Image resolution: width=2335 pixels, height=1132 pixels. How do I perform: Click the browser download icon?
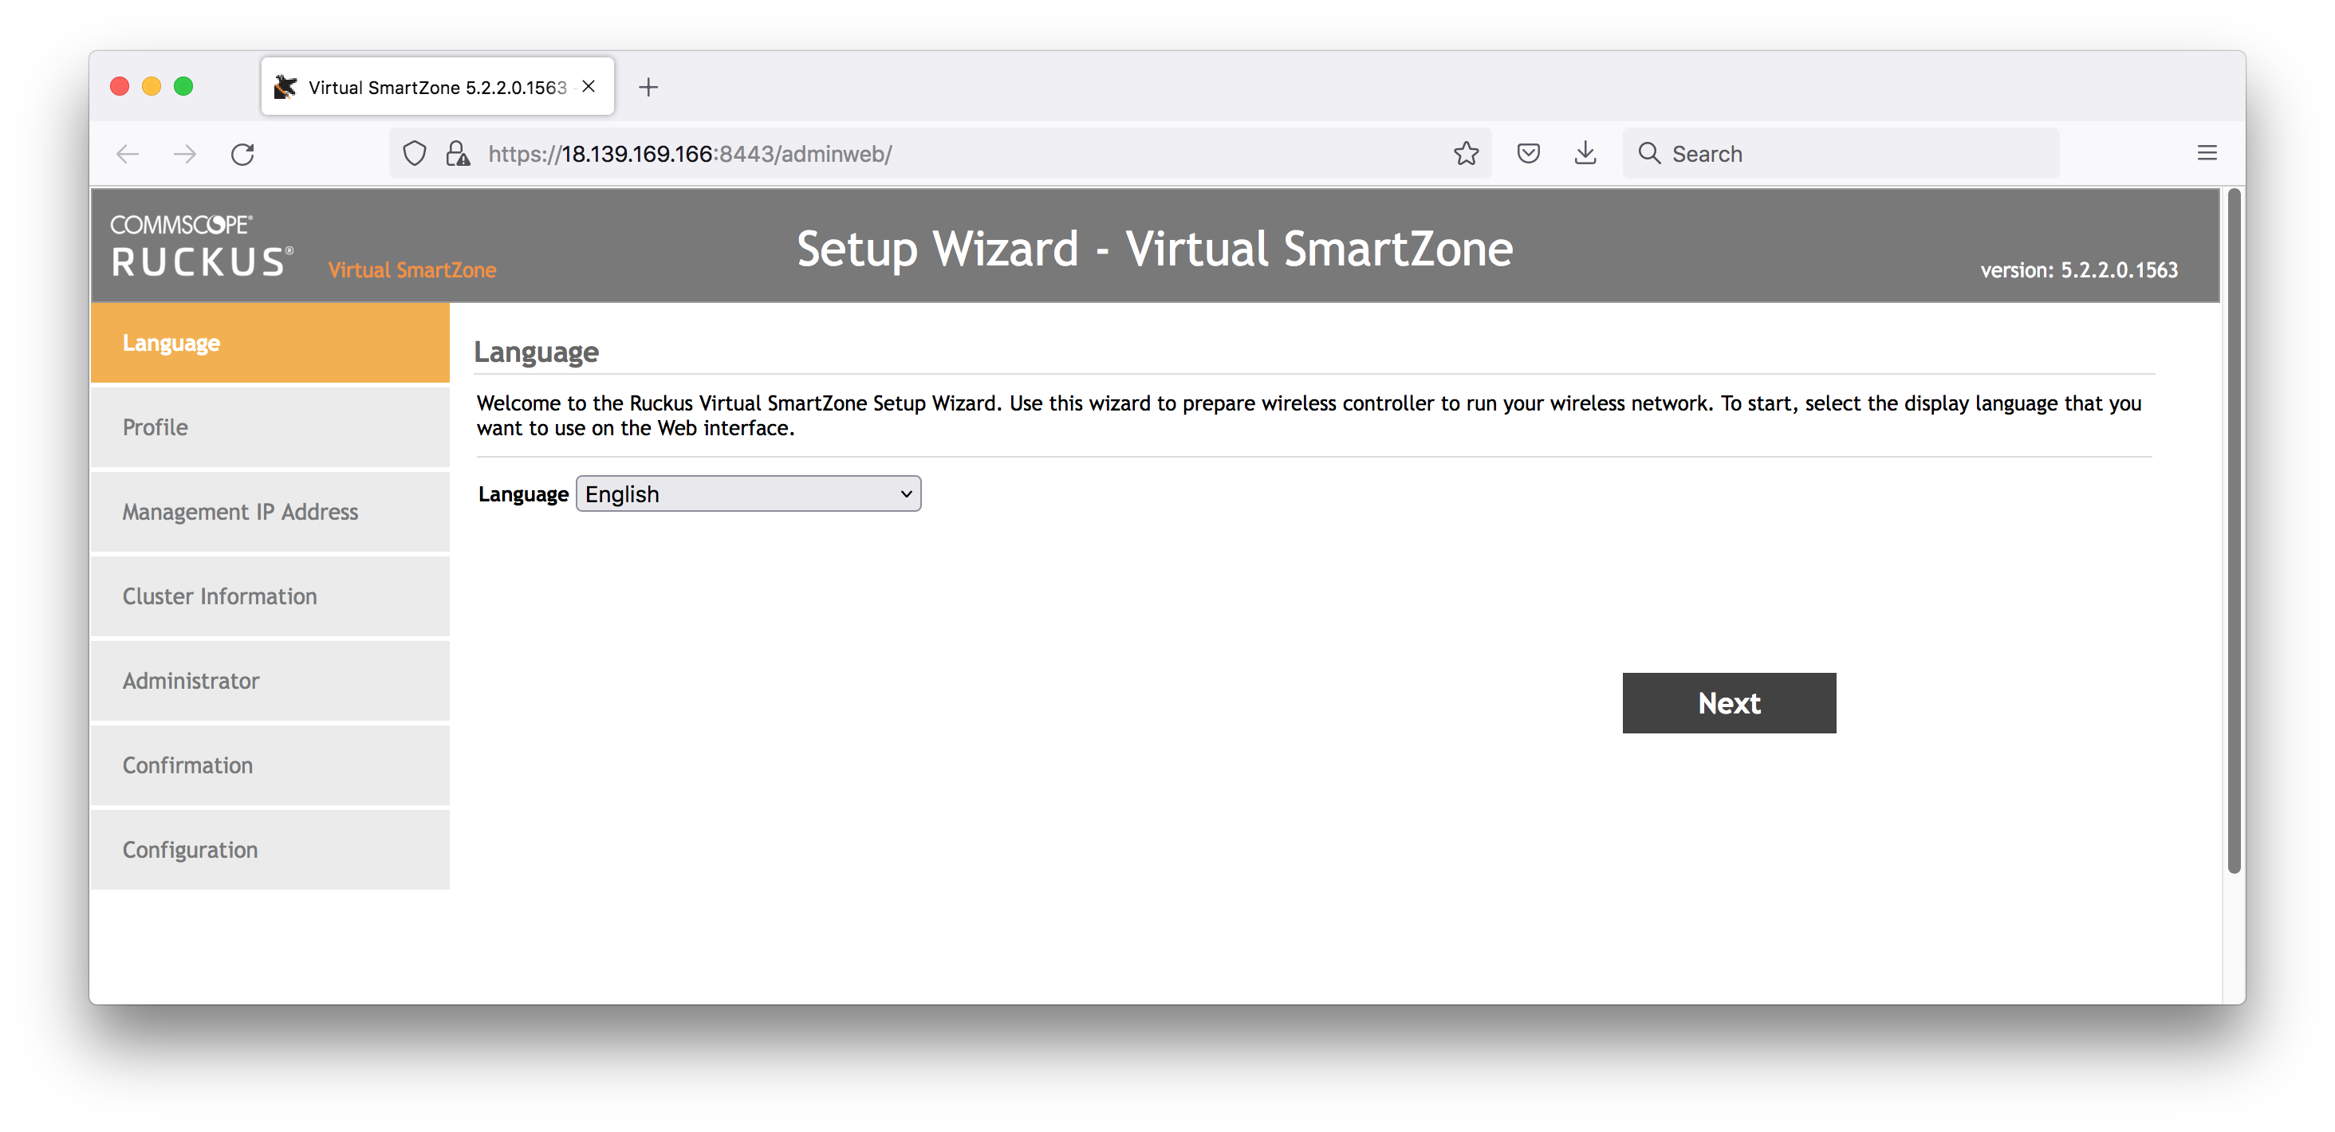[1586, 153]
